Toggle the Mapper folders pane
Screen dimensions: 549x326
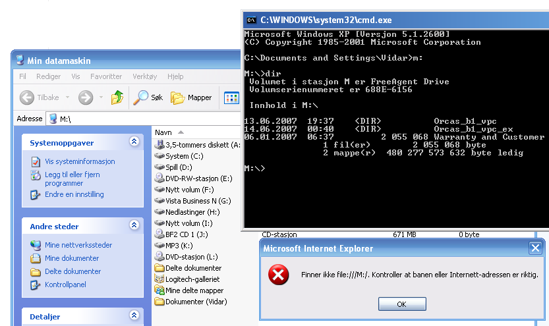(x=191, y=97)
